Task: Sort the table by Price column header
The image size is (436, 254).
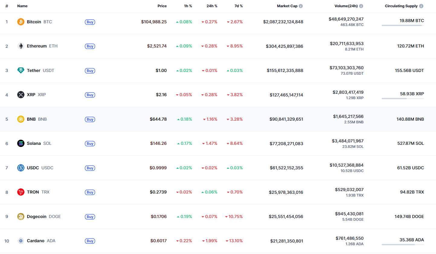Action: (162, 6)
